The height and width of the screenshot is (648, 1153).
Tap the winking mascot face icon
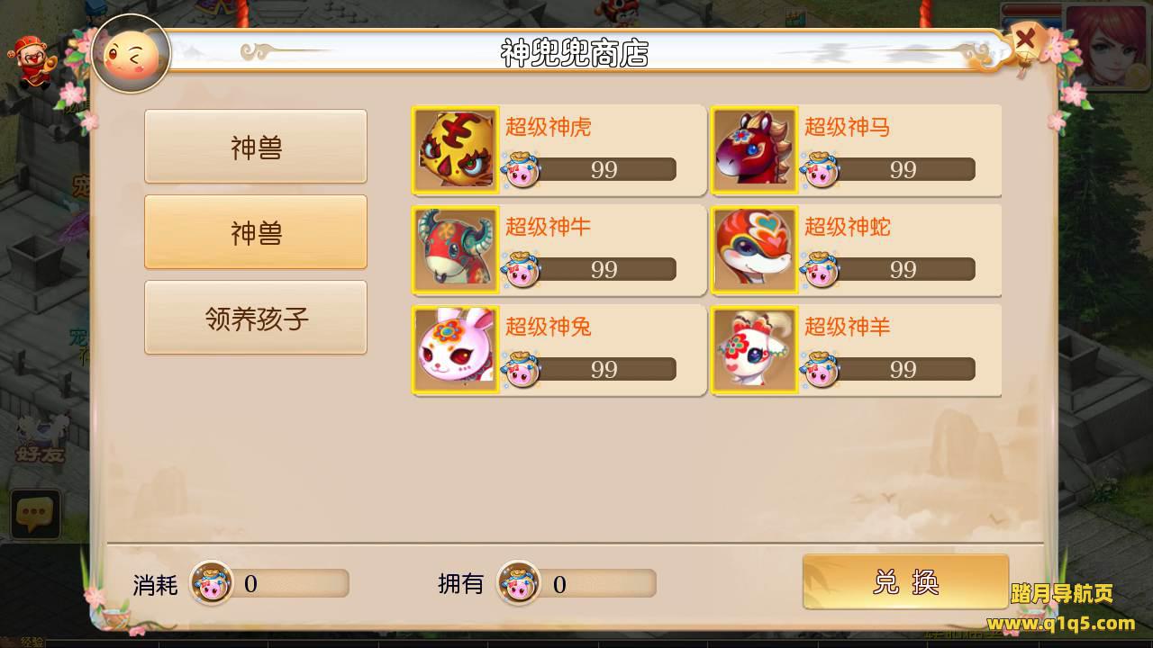pyautogui.click(x=131, y=53)
